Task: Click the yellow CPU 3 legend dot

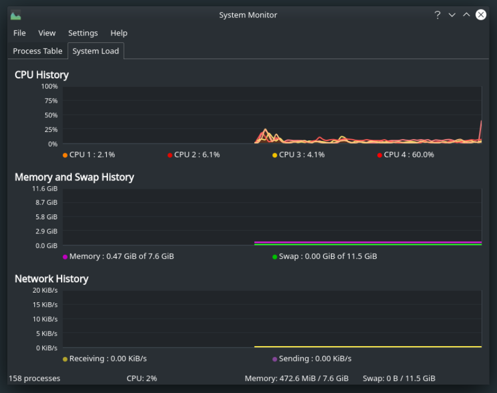Action: point(275,155)
